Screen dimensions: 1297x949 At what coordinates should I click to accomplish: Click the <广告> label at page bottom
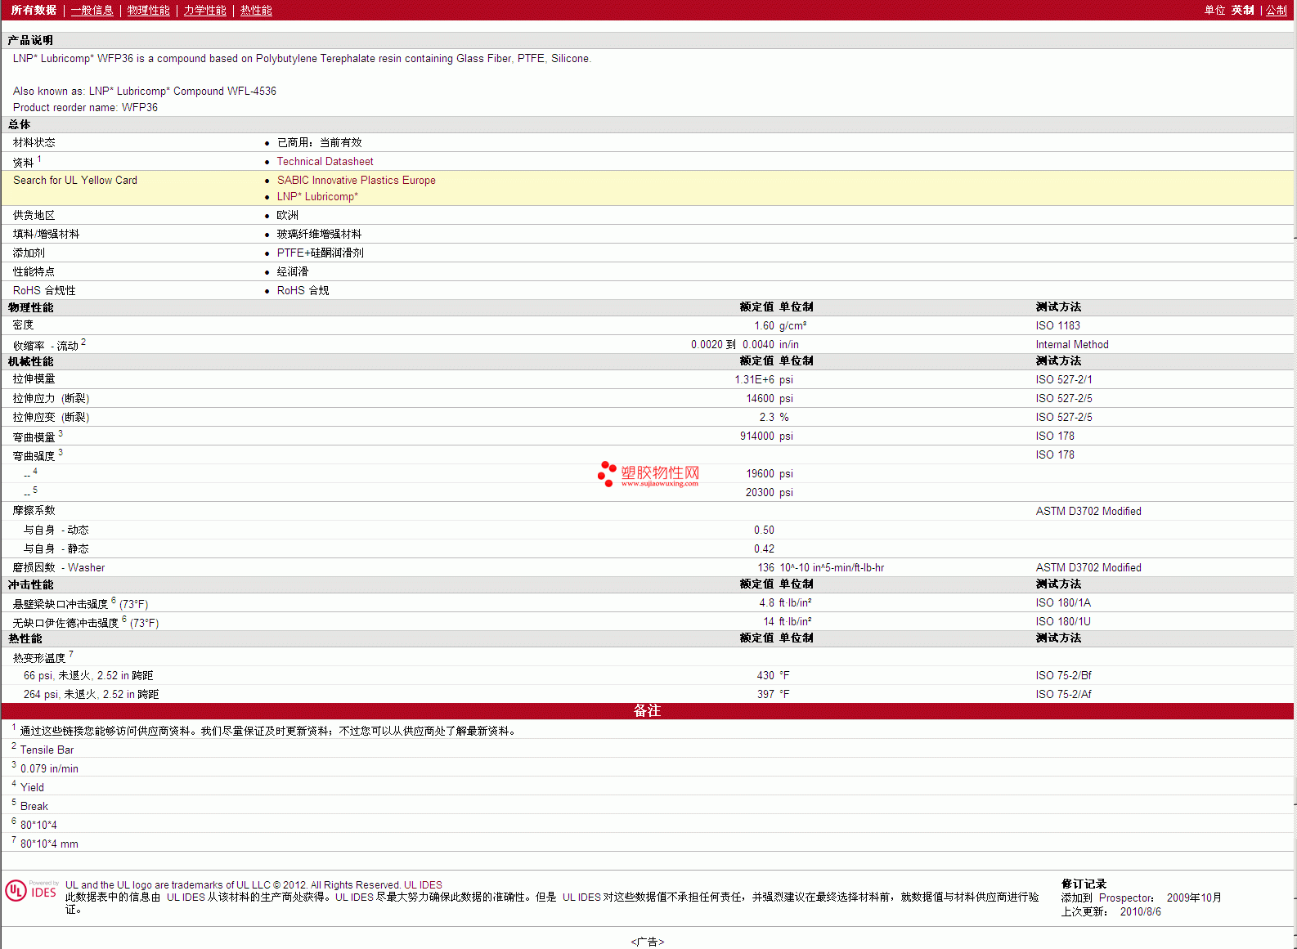(x=647, y=942)
